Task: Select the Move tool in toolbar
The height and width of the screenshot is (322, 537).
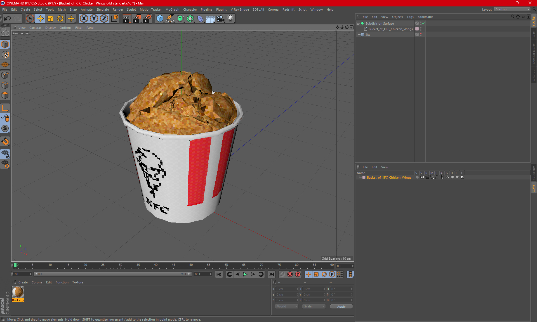Action: coord(40,19)
